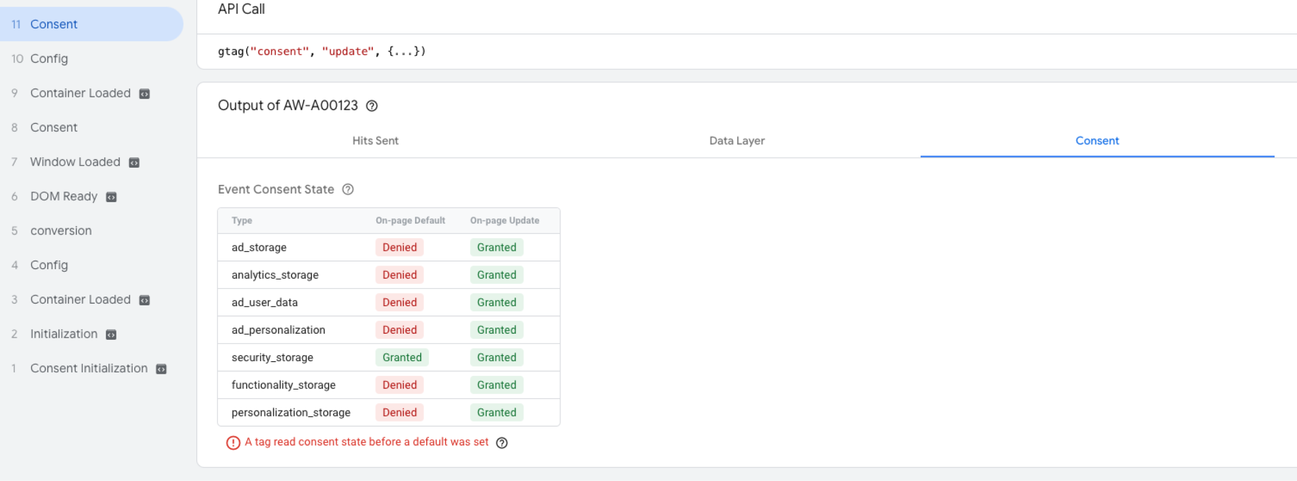1297x481 pixels.
Task: Click code icon next to Consent Initialization
Action: click(x=161, y=369)
